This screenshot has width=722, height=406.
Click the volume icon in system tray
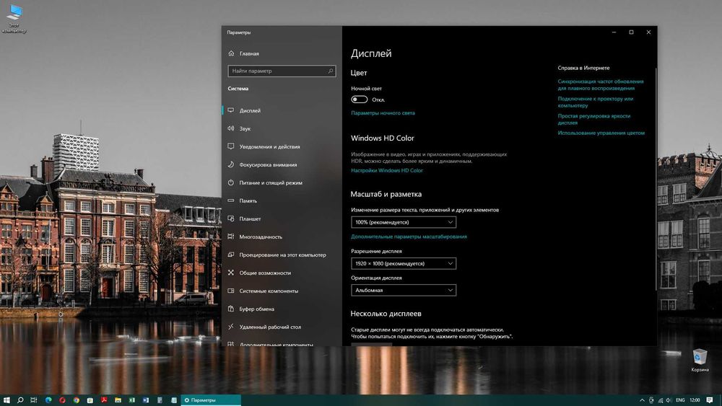[x=669, y=400]
